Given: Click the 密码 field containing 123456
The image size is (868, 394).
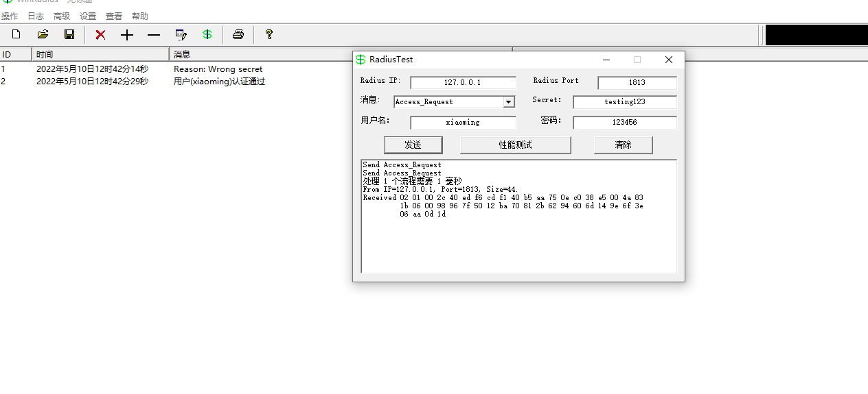Looking at the screenshot, I should 624,123.
